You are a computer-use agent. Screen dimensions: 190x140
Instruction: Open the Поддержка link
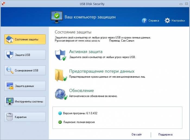[x=165, y=134]
